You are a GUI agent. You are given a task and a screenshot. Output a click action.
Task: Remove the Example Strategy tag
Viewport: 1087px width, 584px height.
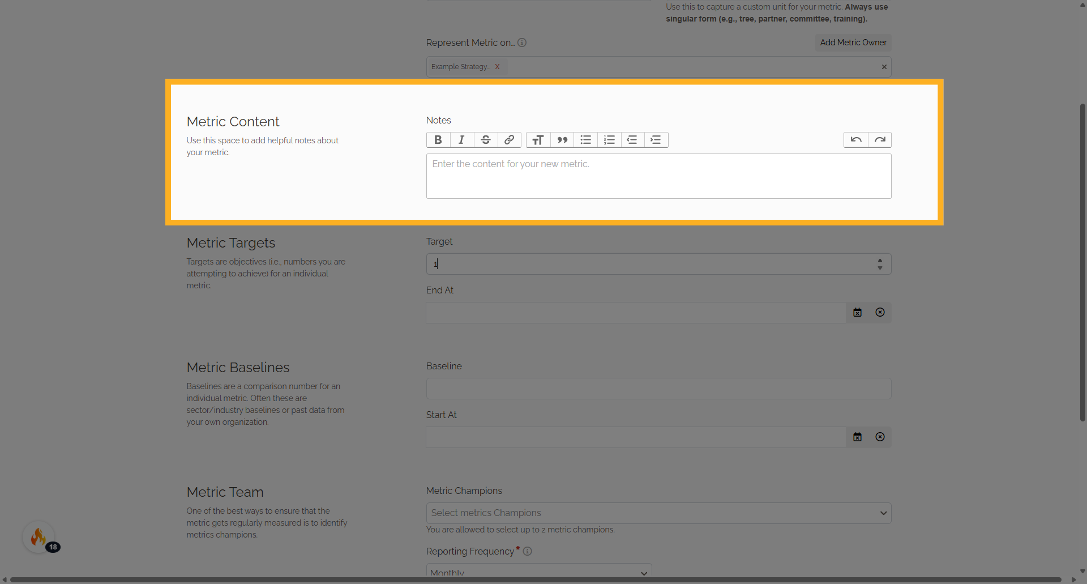point(497,67)
